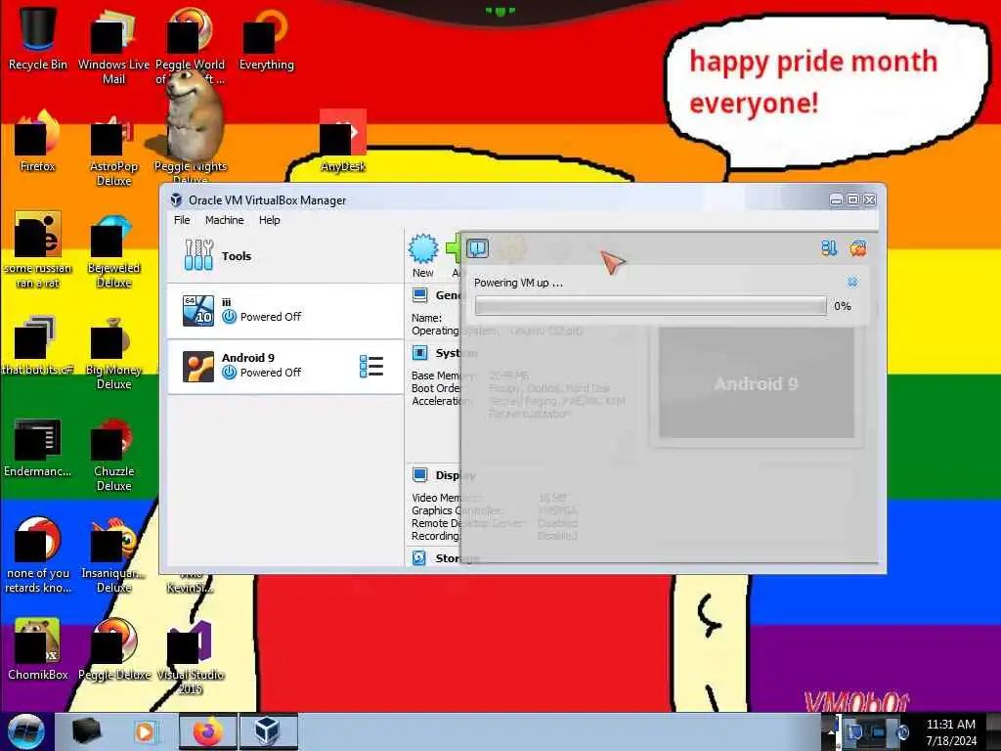1001x751 pixels.
Task: Open the taskbar clock showing 11:31 AM
Action: (951, 731)
